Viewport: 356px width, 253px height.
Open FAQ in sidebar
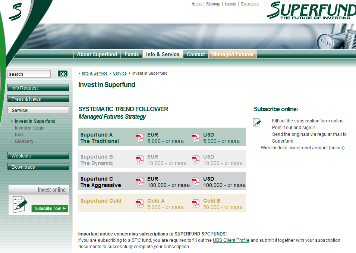(19, 135)
